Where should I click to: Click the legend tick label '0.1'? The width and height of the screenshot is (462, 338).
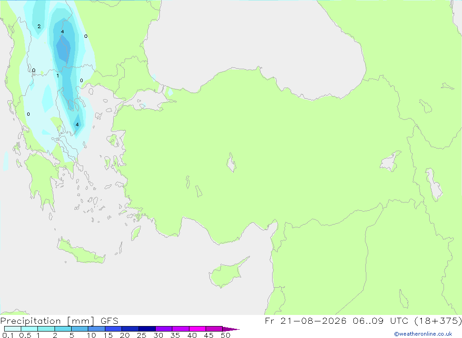(8, 335)
